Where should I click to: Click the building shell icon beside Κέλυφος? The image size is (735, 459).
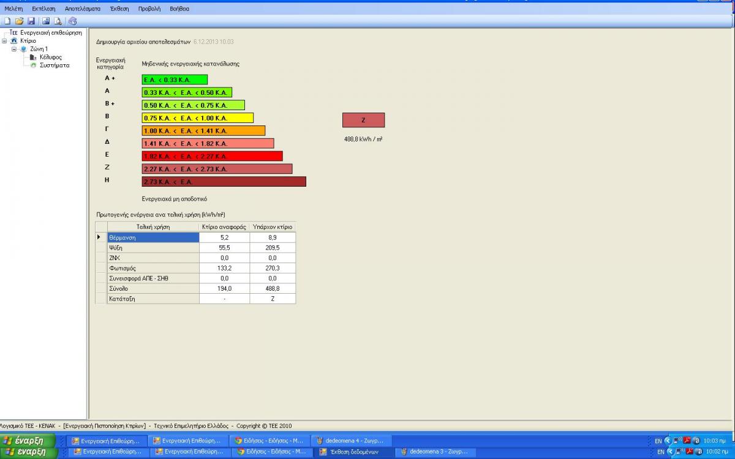[x=33, y=57]
